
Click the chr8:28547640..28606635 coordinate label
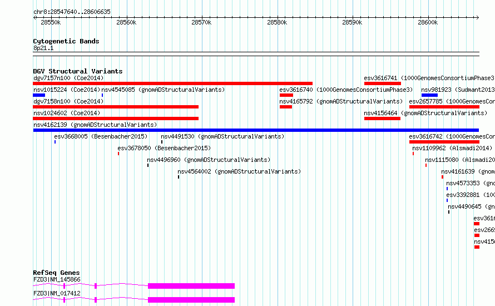tap(72, 12)
